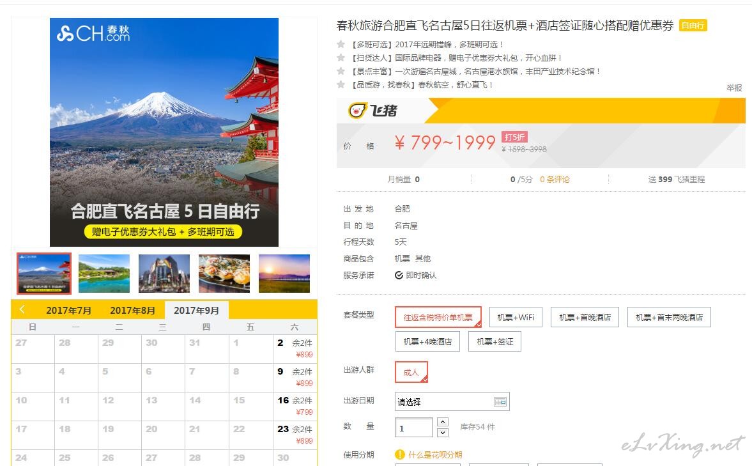This screenshot has height=466, width=752.
Task: Select the Mount Fuji poster thumbnail
Action: (x=44, y=273)
